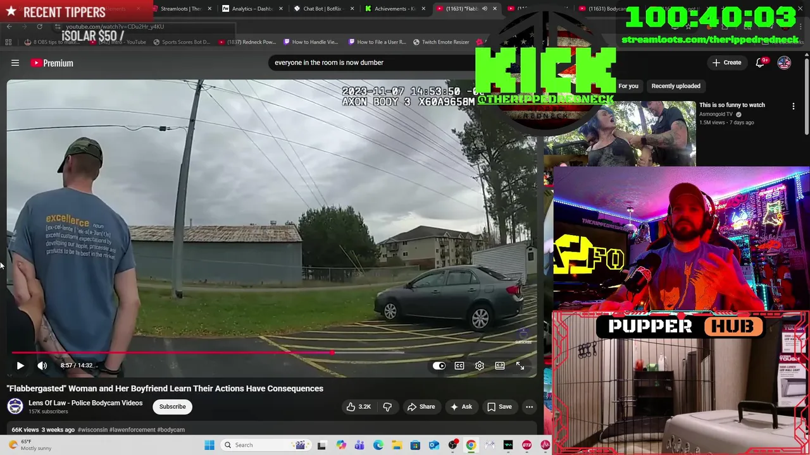Viewport: 810px width, 455px height.
Task: Seek using the red video progress bar
Action: pos(272,353)
